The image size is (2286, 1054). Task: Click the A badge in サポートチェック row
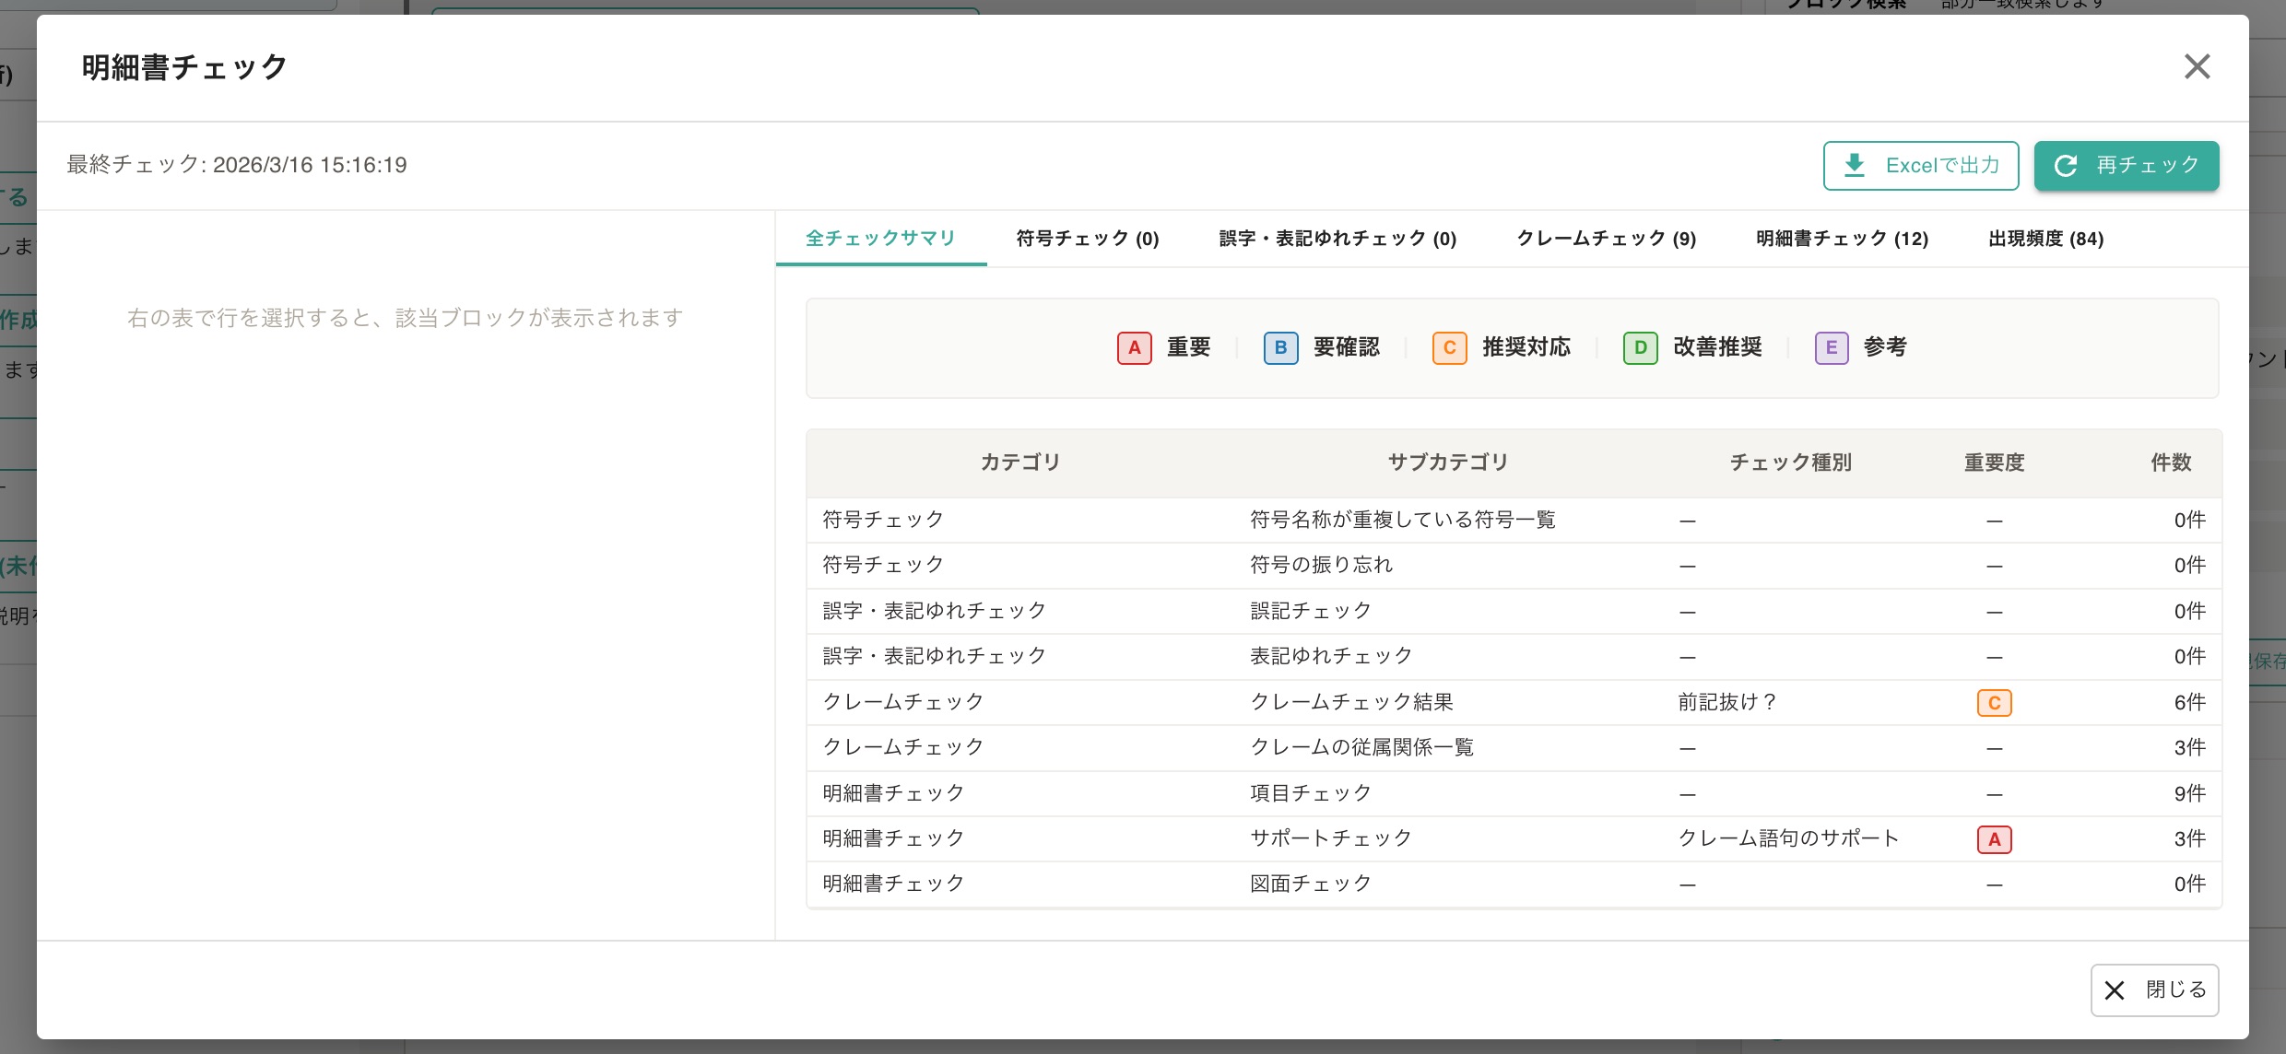click(x=1994, y=839)
